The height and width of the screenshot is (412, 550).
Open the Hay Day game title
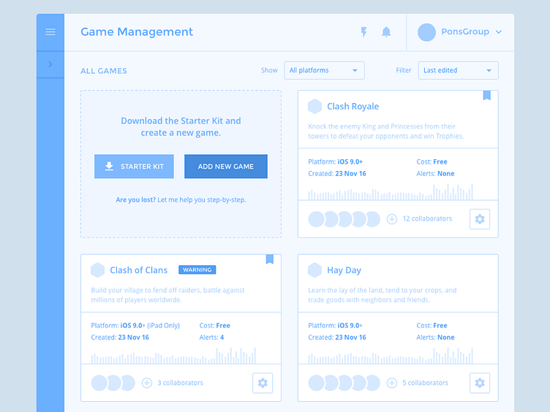tap(344, 270)
